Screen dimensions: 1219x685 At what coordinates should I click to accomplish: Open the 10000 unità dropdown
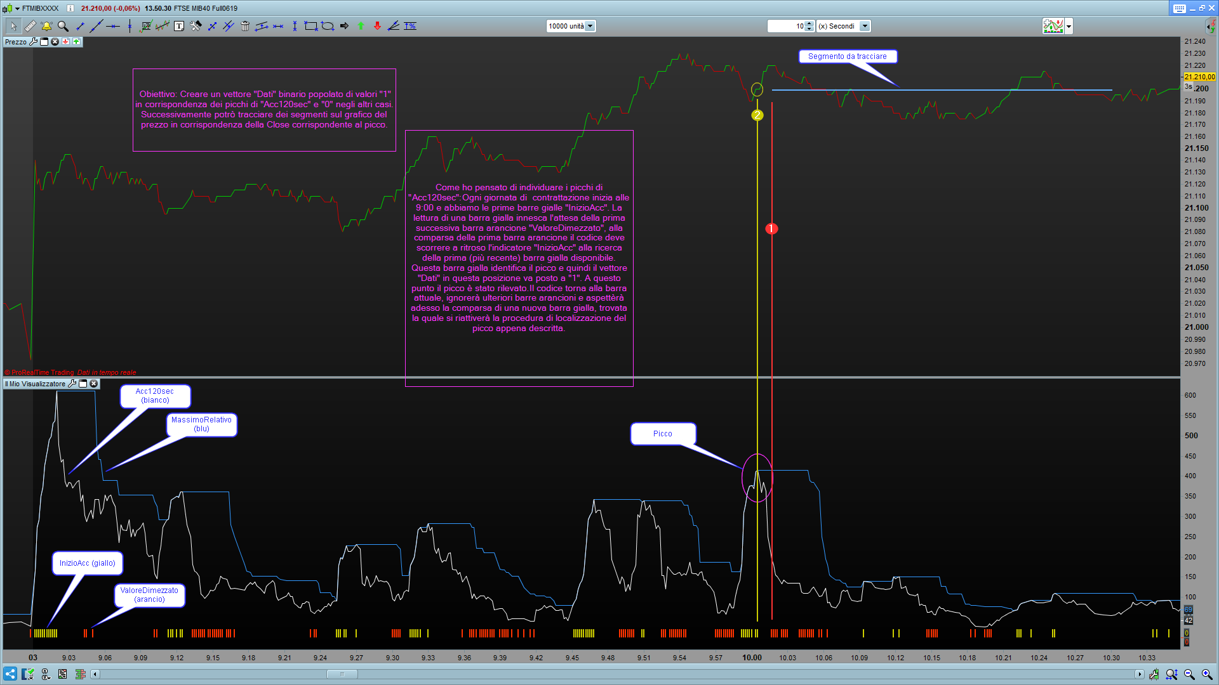(x=590, y=26)
